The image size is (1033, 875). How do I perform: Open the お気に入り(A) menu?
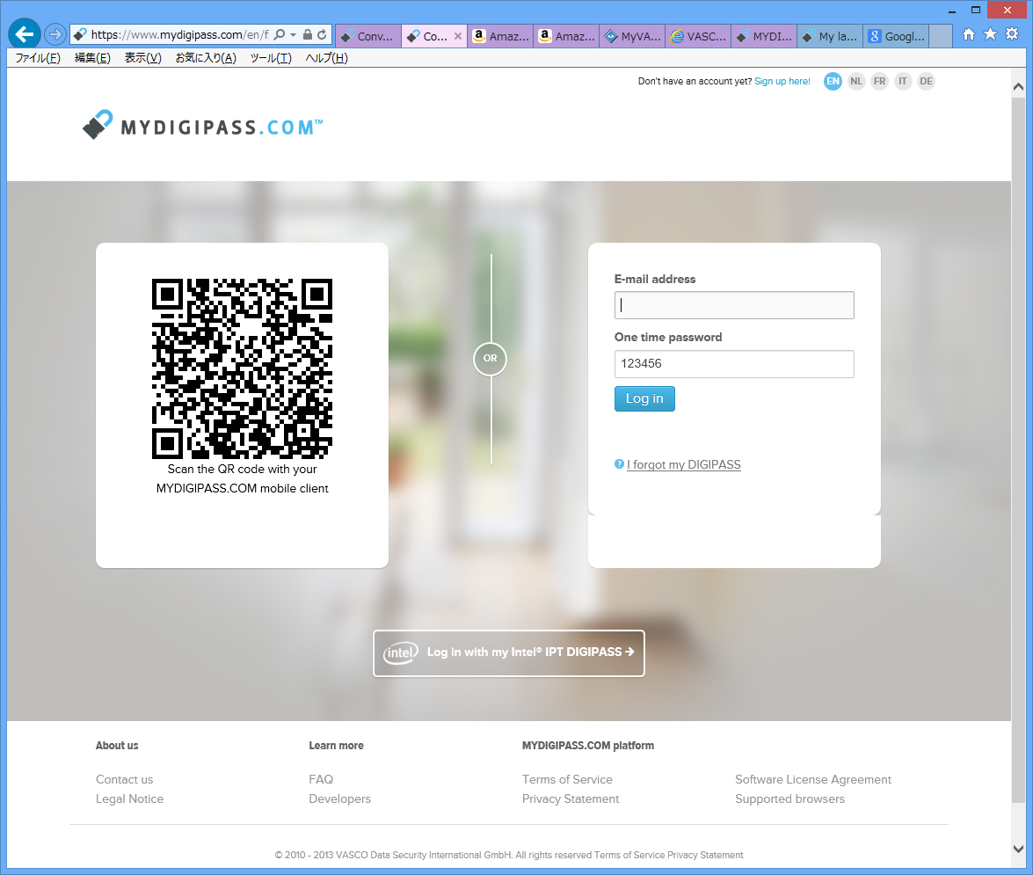206,58
